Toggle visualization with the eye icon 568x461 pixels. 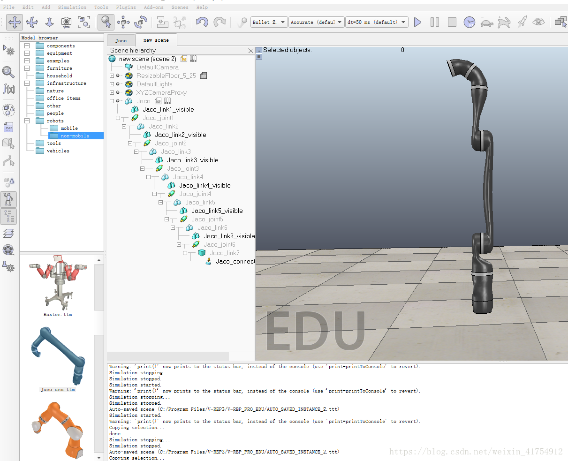point(539,22)
